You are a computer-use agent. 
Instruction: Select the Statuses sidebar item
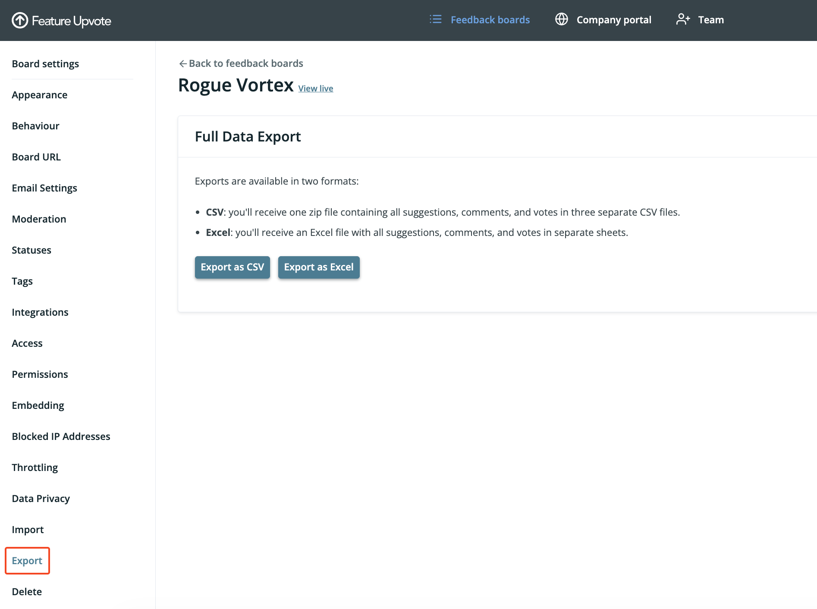coord(31,250)
